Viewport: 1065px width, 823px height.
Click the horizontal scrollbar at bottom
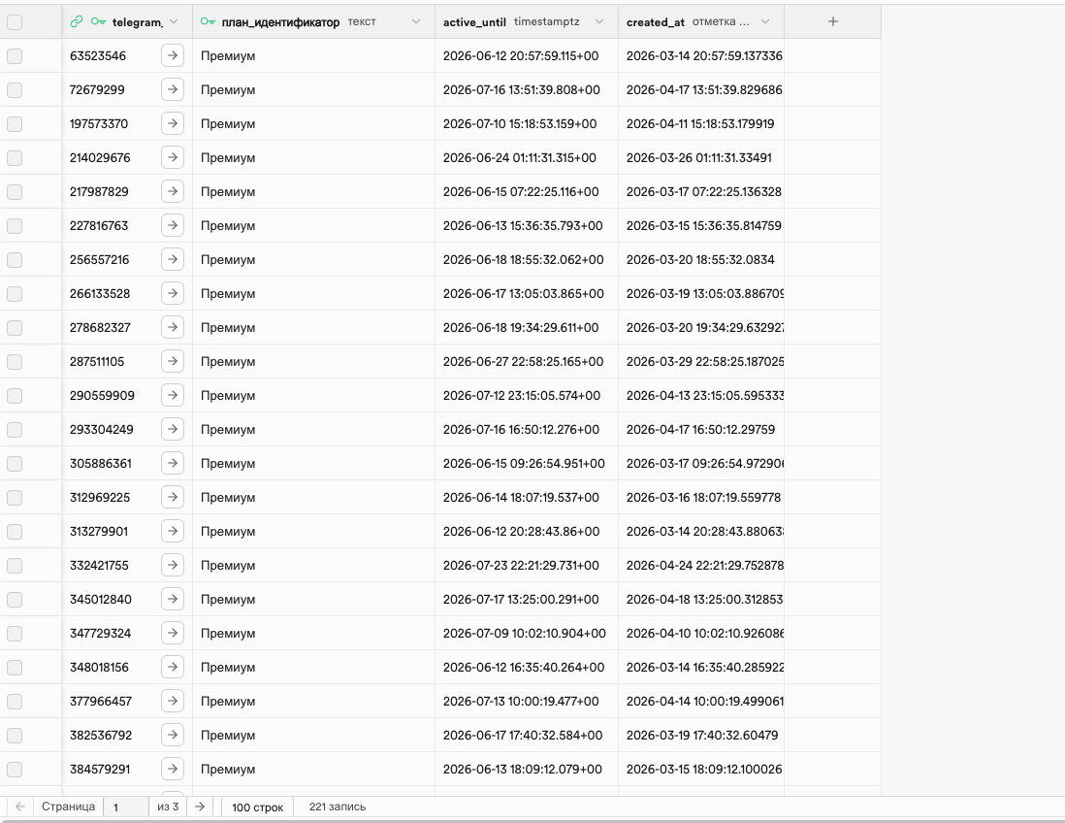532,820
